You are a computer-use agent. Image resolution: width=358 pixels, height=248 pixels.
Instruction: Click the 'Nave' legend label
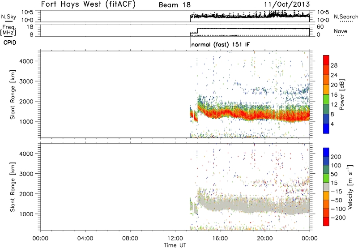[x=340, y=31]
